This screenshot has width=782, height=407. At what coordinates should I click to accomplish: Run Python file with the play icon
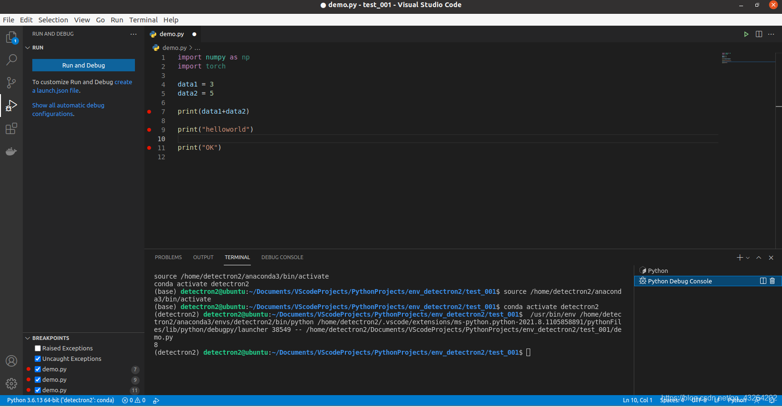(746, 34)
